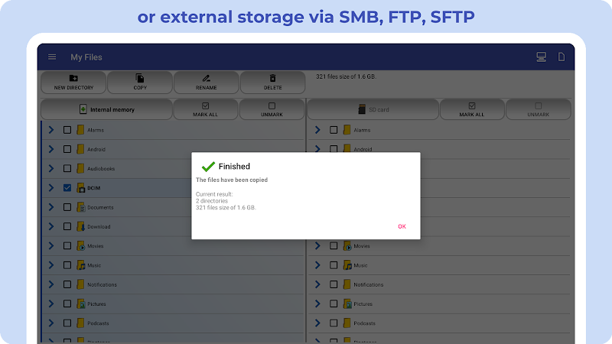Click the Delete trash button

pos(272,83)
